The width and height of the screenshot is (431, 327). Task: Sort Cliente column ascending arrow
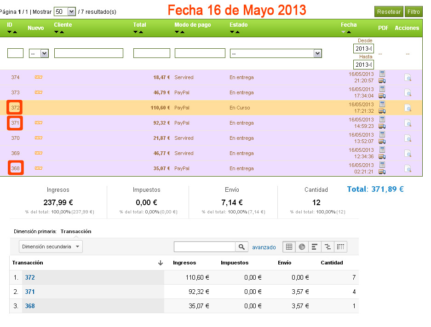62,32
